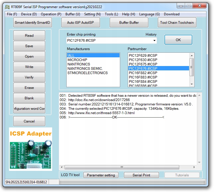214x192 pixels.
Task: Select STMICROELECTRONICS in Manufacturers list
Action: pos(93,73)
